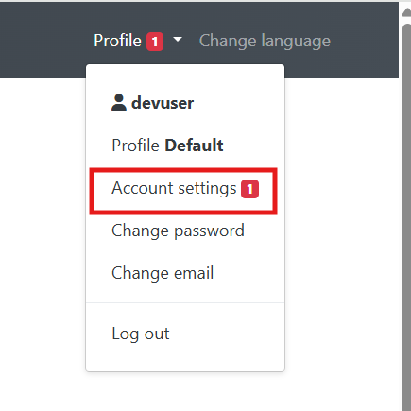Click the scrollbar track below the up arrow
Screen dimensions: 411x411
(x=406, y=21)
